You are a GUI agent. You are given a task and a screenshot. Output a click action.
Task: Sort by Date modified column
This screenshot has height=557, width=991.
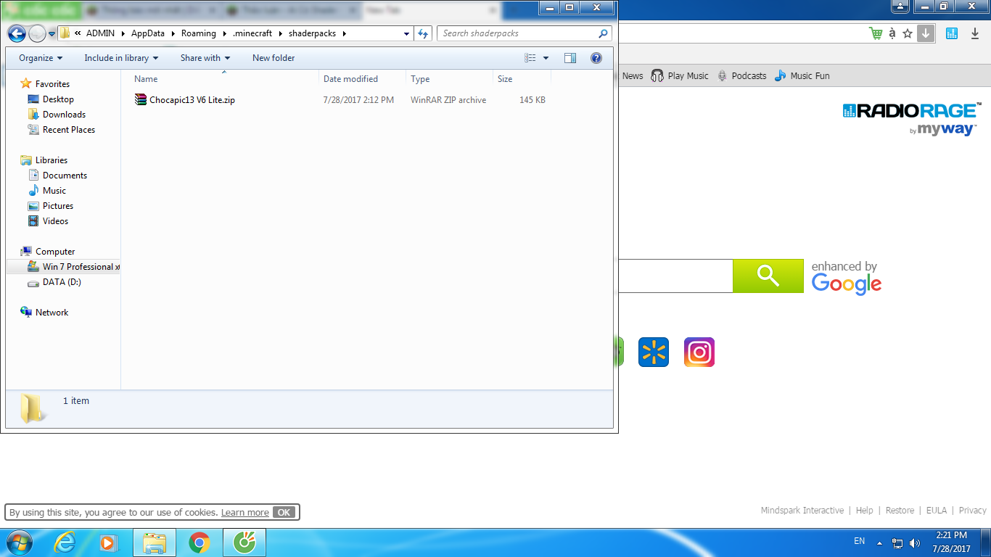[x=362, y=79]
